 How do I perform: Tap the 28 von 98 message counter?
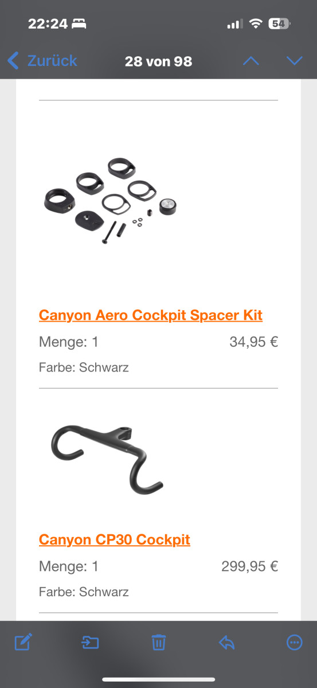(x=158, y=61)
